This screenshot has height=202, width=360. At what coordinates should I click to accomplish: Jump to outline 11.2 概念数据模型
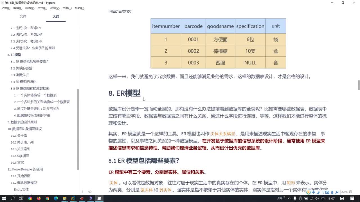[24, 183]
